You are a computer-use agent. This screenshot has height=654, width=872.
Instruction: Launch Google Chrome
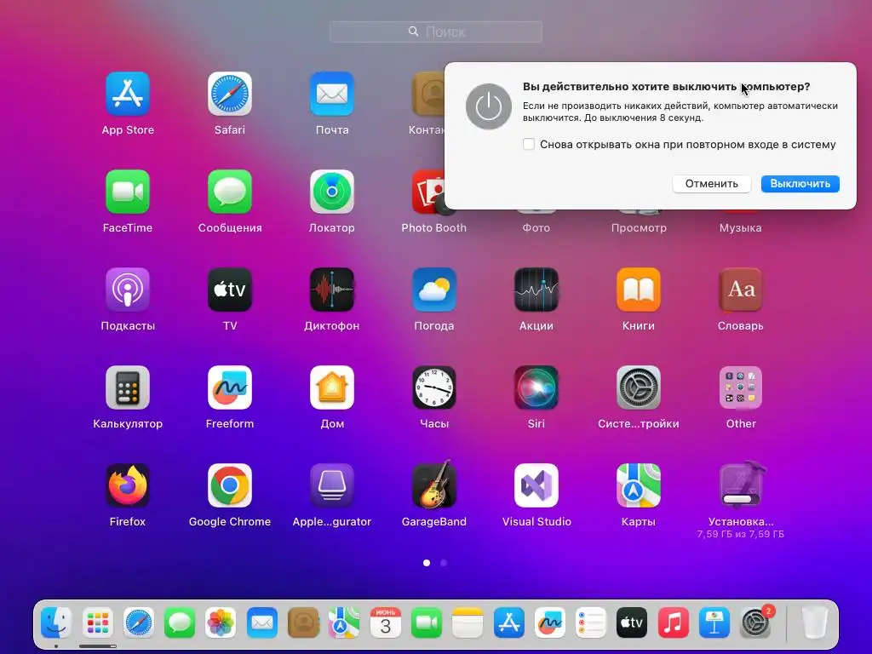point(230,485)
